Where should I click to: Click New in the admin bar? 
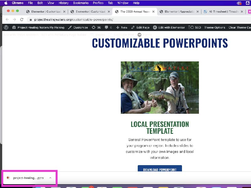[x=122, y=28]
